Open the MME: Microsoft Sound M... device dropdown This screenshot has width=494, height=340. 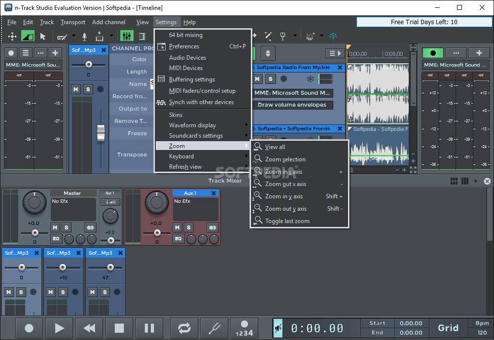click(x=292, y=93)
